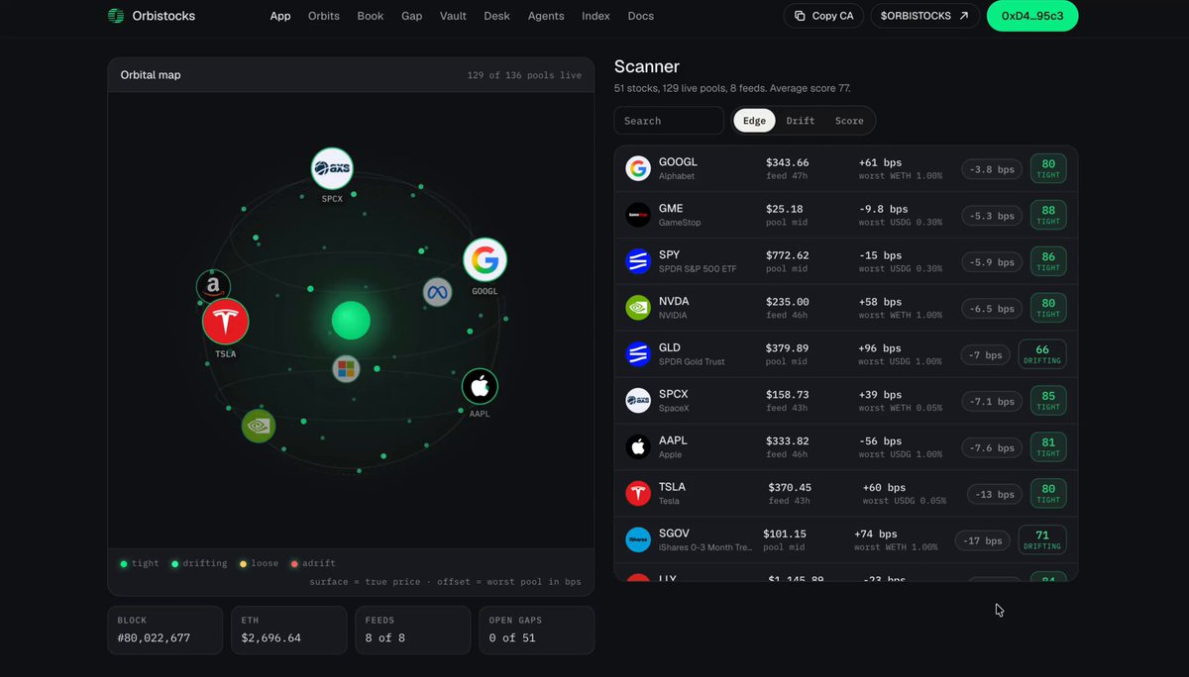Click the Tesla logo in the Scanner list
This screenshot has height=677, width=1189.
638,493
